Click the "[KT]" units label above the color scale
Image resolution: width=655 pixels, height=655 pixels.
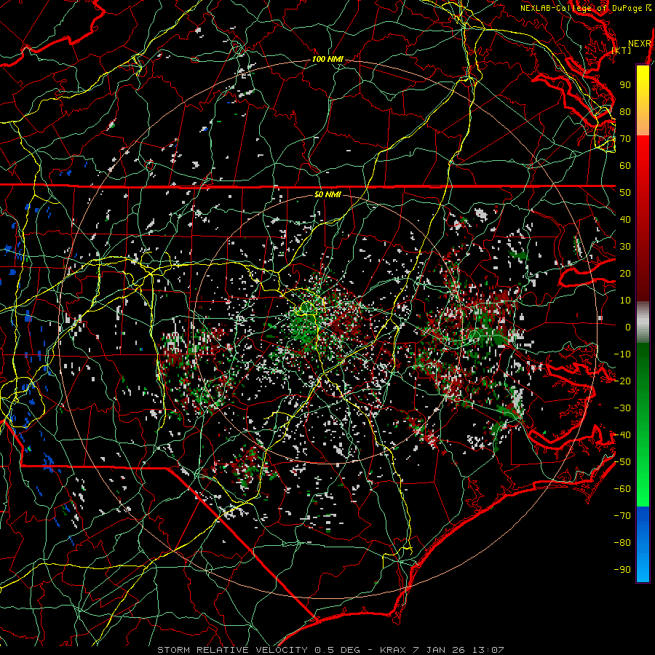click(x=622, y=50)
